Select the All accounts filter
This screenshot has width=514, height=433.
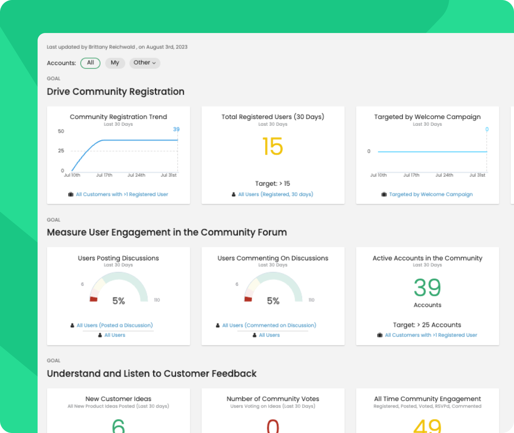tap(90, 63)
